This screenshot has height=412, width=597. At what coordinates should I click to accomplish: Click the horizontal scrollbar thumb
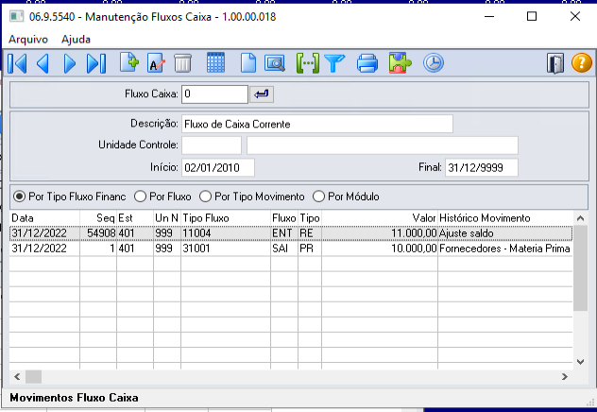click(33, 377)
